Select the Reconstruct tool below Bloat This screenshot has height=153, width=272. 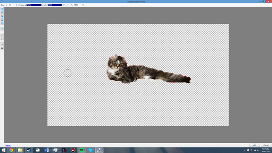[x=2, y=29]
